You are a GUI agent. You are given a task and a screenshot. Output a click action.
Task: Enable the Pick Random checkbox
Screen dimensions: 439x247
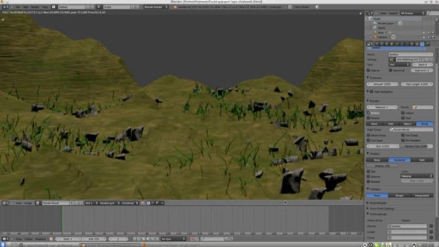[x=403, y=140]
